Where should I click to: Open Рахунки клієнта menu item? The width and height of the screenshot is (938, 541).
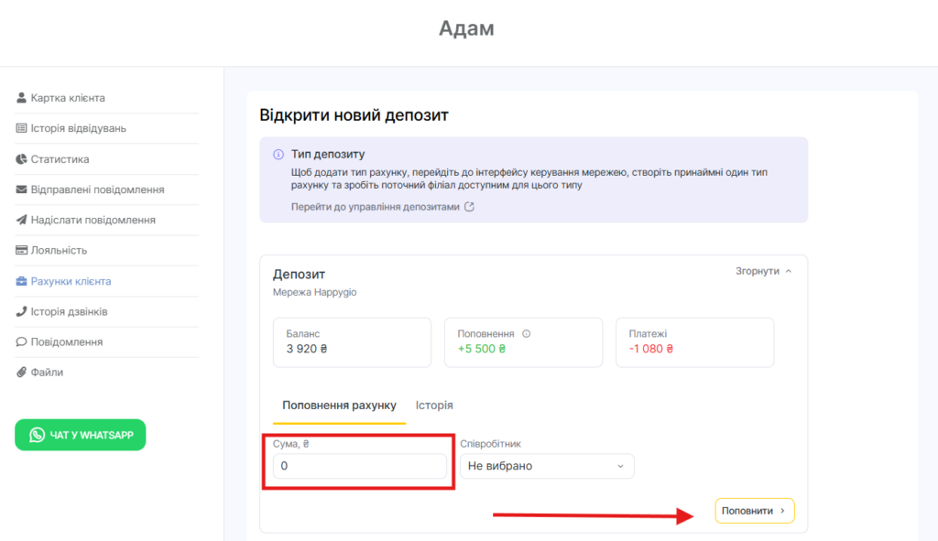71,281
